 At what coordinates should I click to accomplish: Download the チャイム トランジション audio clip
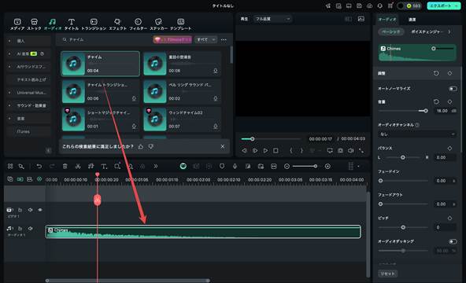134,98
